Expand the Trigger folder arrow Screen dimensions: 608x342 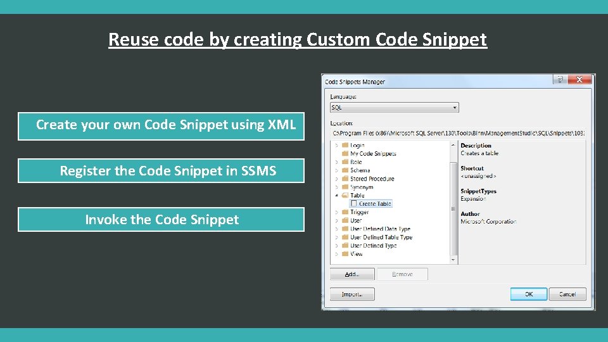tap(336, 212)
